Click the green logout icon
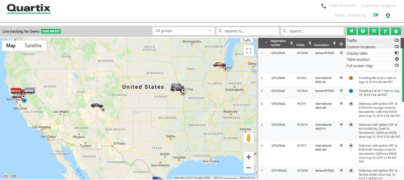Viewport: 404px width, 180px height. pyautogui.click(x=376, y=15)
